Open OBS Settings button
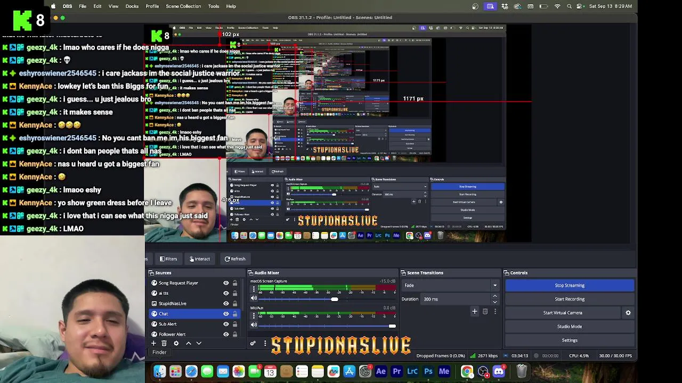This screenshot has width=682, height=383. tap(570, 340)
